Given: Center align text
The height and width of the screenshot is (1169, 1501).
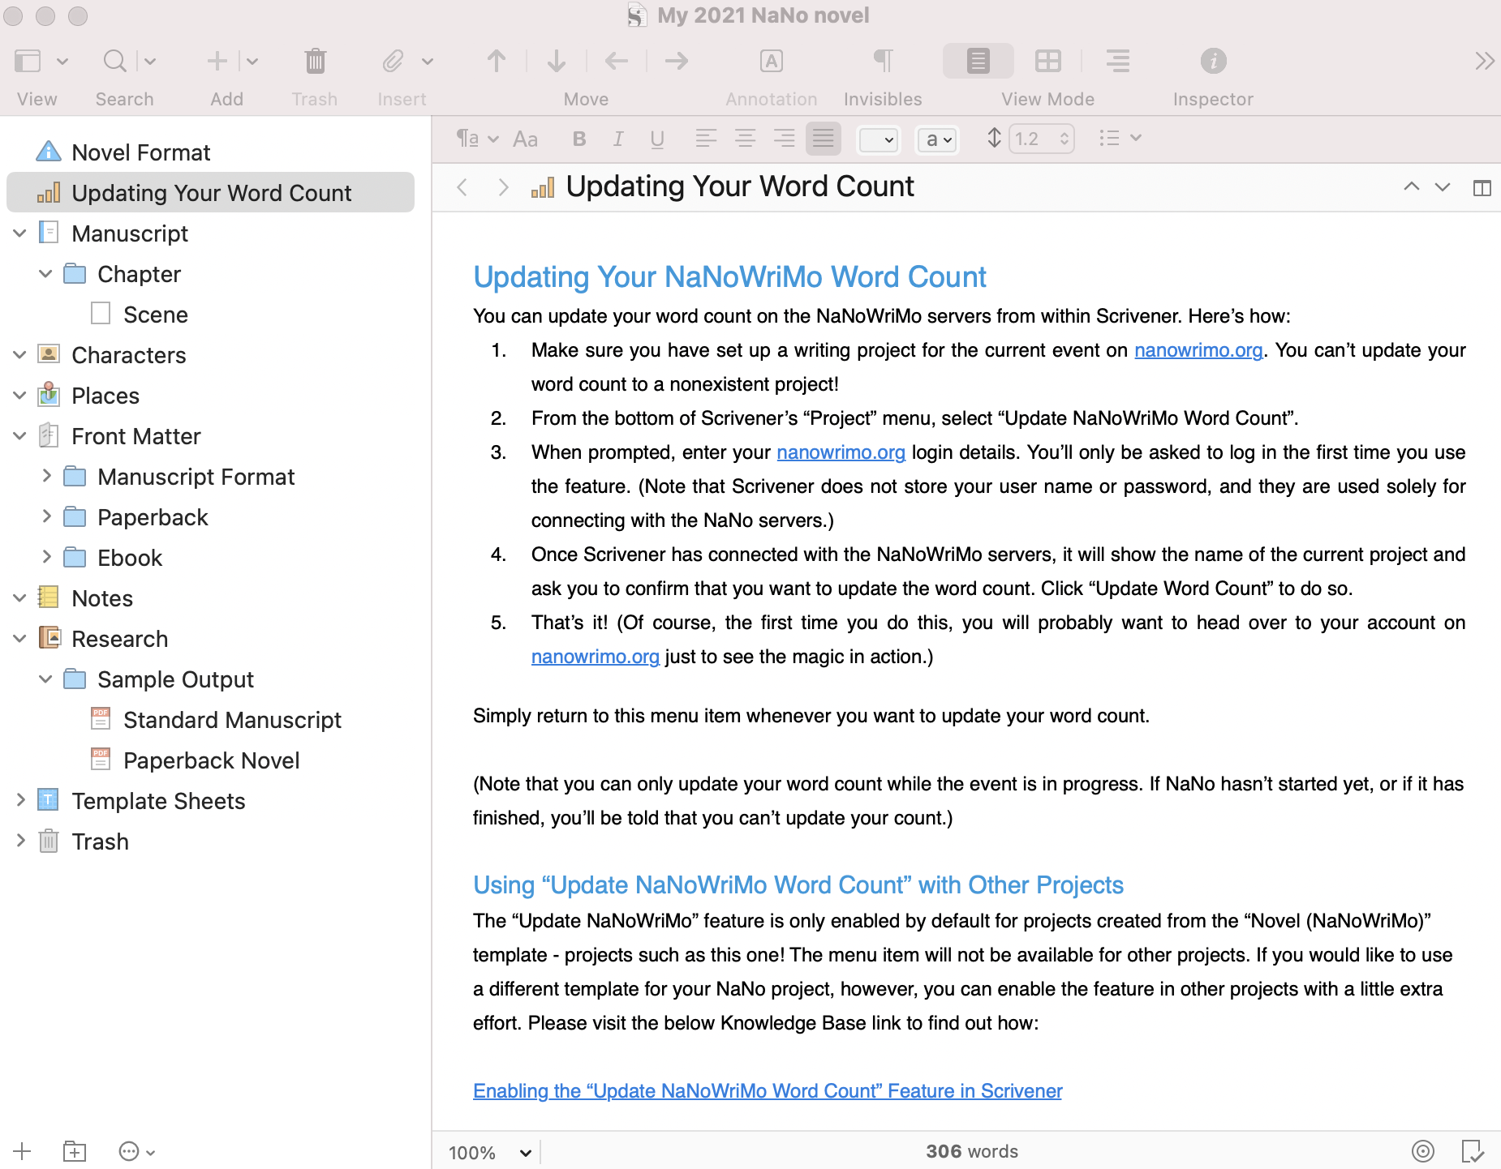Looking at the screenshot, I should tap(745, 139).
